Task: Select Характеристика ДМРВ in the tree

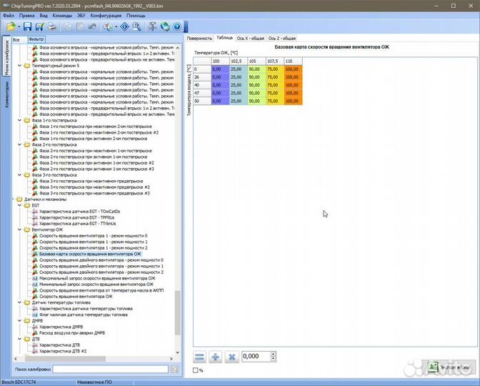Action: pos(63,327)
